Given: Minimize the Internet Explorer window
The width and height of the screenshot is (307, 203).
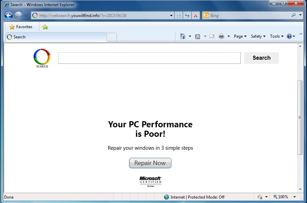Looking at the screenshot, I should point(274,3).
